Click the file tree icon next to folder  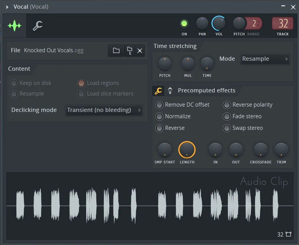(x=130, y=51)
